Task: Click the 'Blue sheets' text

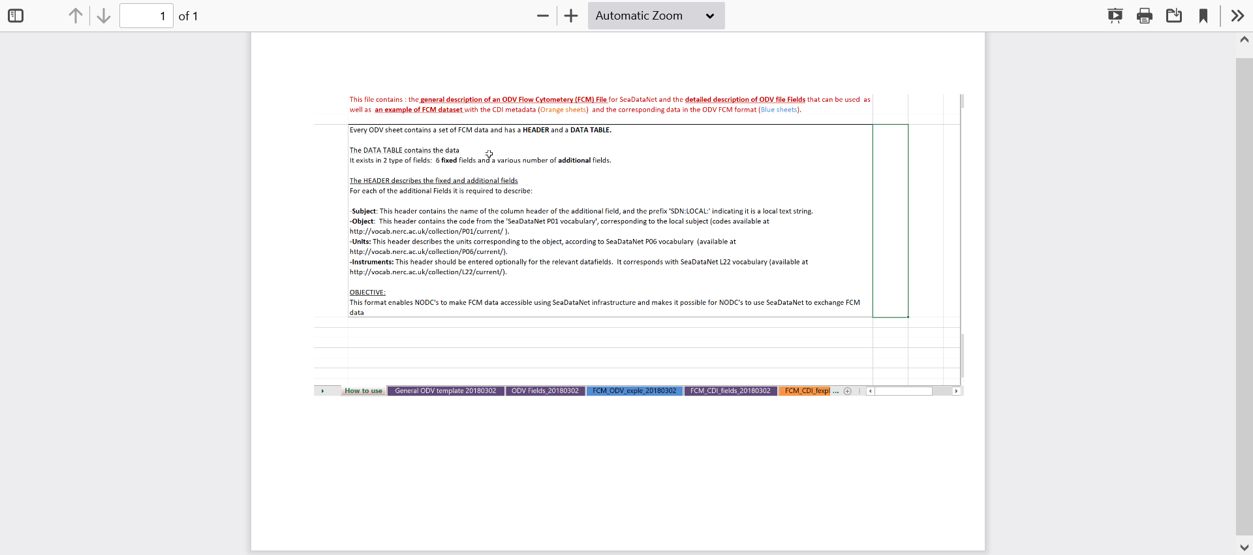Action: (779, 110)
